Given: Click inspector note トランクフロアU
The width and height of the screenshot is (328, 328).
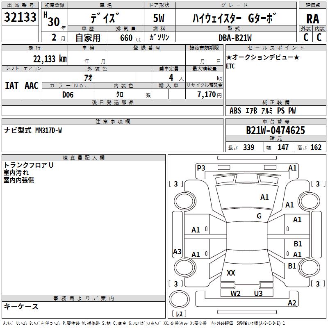Looking at the screenshot, I should coord(28,165).
